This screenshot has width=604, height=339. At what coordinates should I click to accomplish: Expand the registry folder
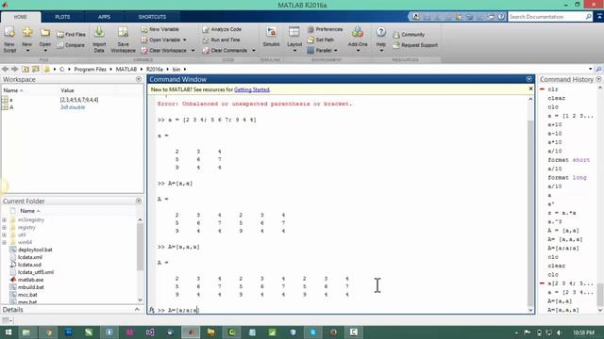[4, 228]
